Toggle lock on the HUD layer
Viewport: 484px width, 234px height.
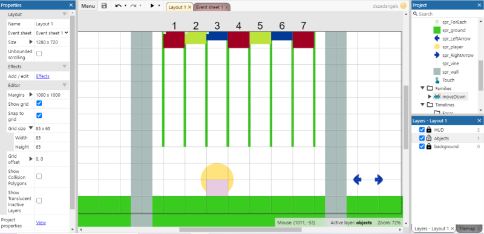[429, 130]
